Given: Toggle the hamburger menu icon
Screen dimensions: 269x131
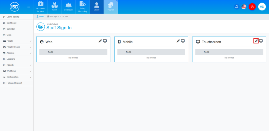Looking at the screenshot, I should click(x=29, y=7).
